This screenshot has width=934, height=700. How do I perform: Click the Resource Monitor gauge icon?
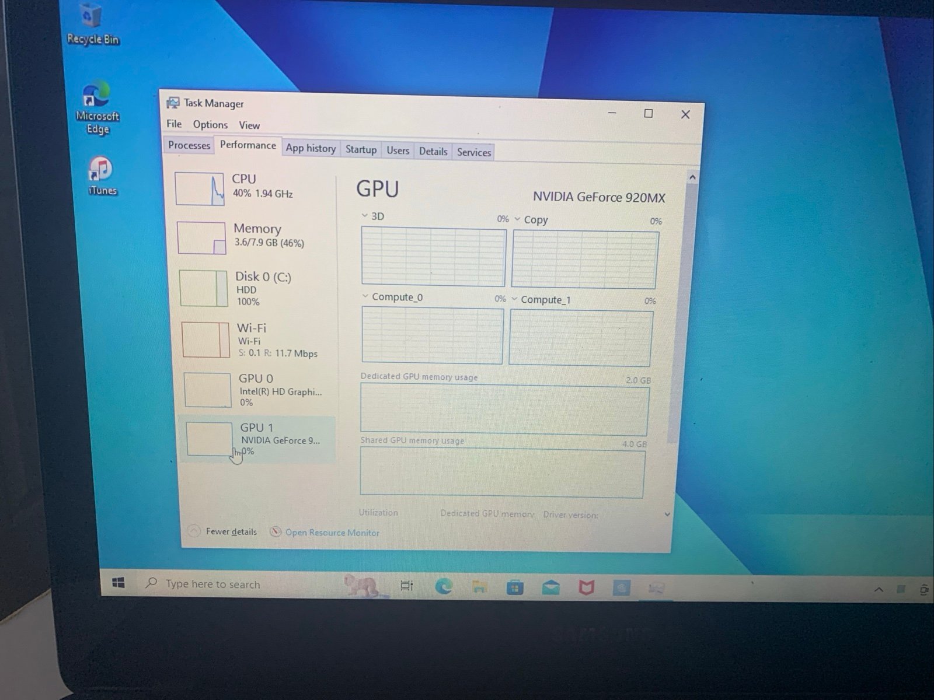(276, 532)
